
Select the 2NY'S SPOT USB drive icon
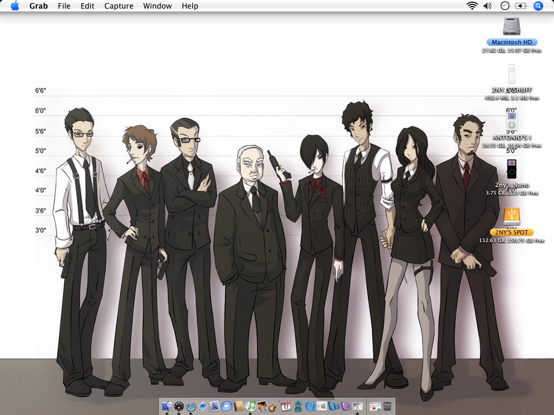512,216
